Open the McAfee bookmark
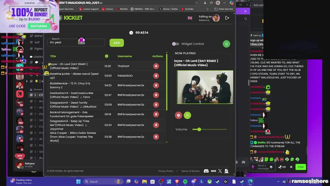This screenshot has height=186, width=330. (122, 9)
